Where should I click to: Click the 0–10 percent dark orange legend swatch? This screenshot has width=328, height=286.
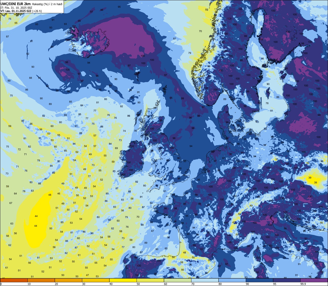coord(14,280)
